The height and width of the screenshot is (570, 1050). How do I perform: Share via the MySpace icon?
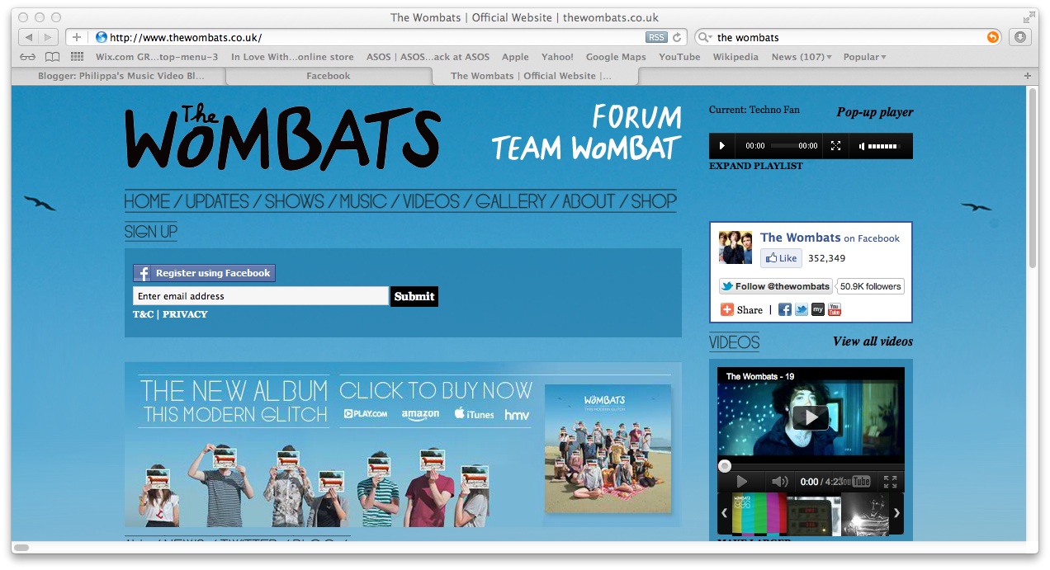(818, 309)
